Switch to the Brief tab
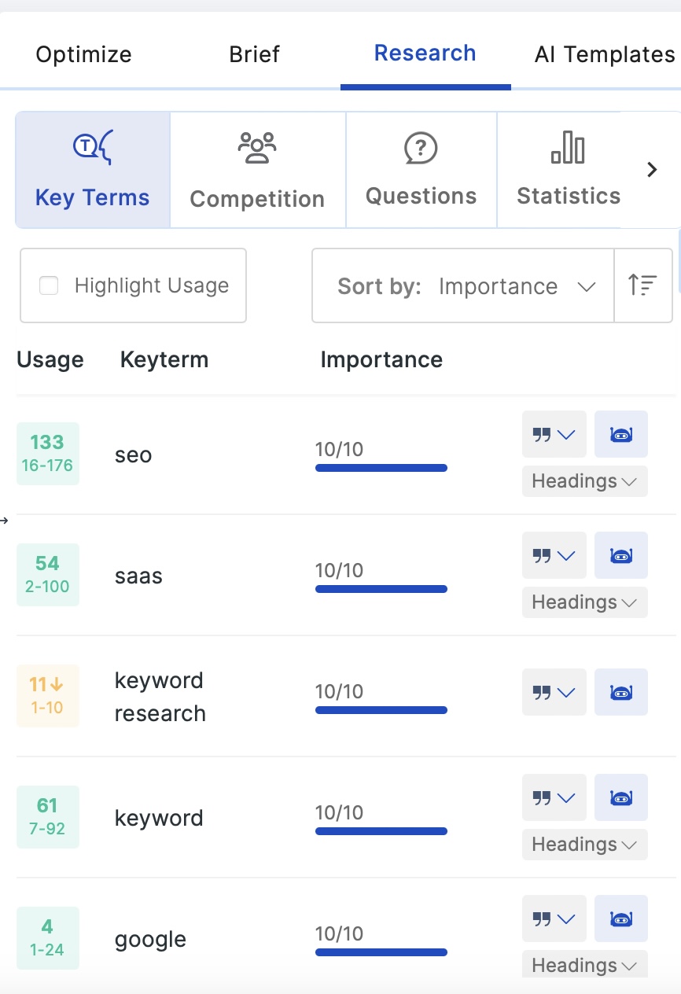The height and width of the screenshot is (994, 681). pyautogui.click(x=254, y=54)
